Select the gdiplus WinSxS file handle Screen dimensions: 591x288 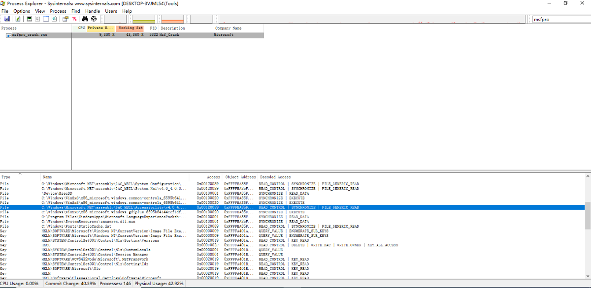[292, 212]
